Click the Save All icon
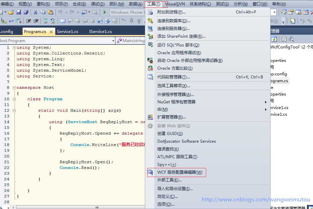Screen dimensions: 313x209 point(26,12)
